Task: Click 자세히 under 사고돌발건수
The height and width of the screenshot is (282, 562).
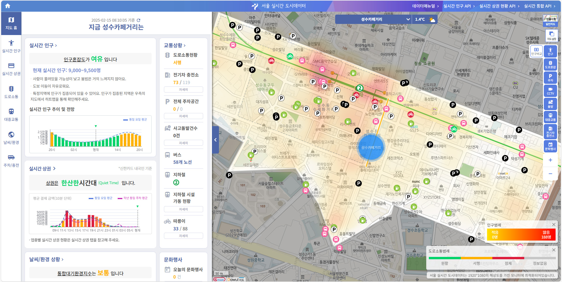Action: [184, 143]
